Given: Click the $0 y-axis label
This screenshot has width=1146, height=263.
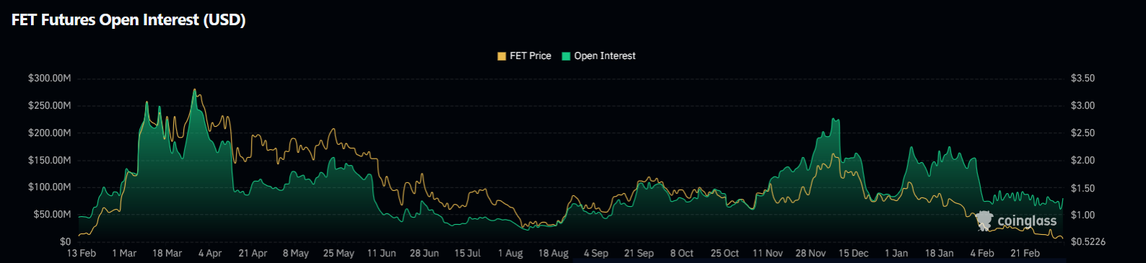Looking at the screenshot, I should pos(65,241).
